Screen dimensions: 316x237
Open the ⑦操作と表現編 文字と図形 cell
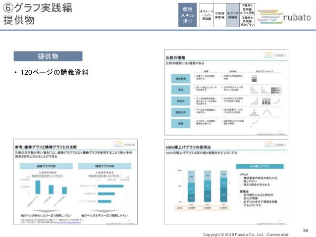247,9
